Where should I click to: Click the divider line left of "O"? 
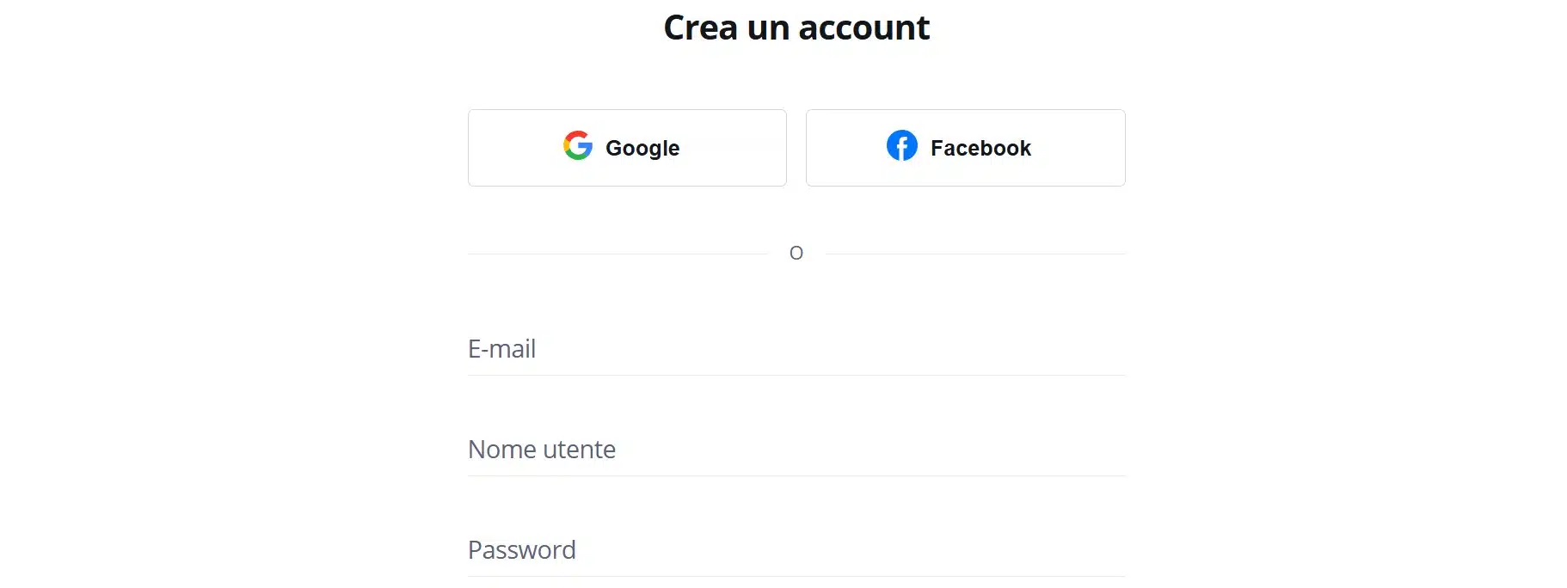pyautogui.click(x=618, y=254)
